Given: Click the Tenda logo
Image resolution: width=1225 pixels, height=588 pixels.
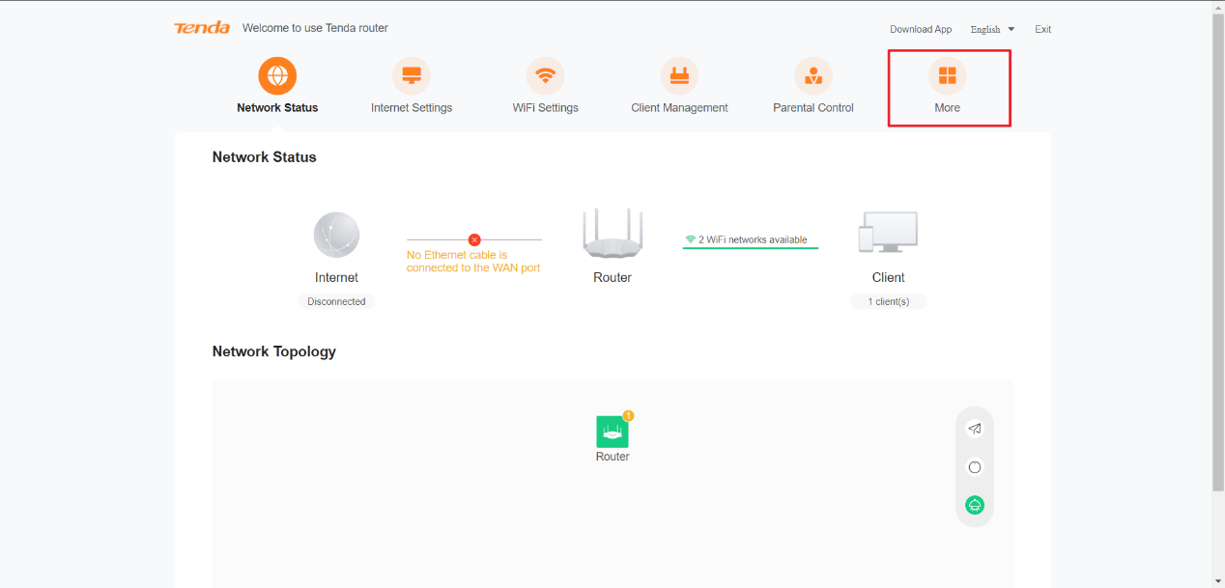Looking at the screenshot, I should tap(202, 28).
